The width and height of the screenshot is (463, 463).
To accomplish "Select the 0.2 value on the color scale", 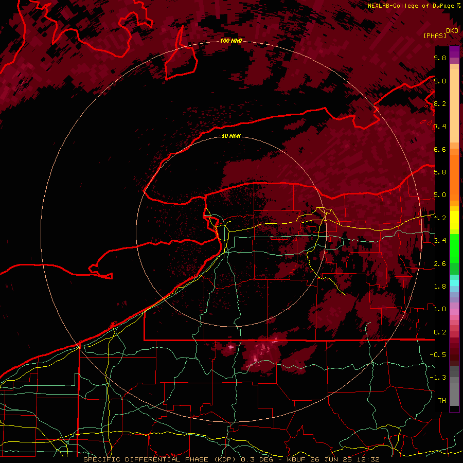I will 440,332.
